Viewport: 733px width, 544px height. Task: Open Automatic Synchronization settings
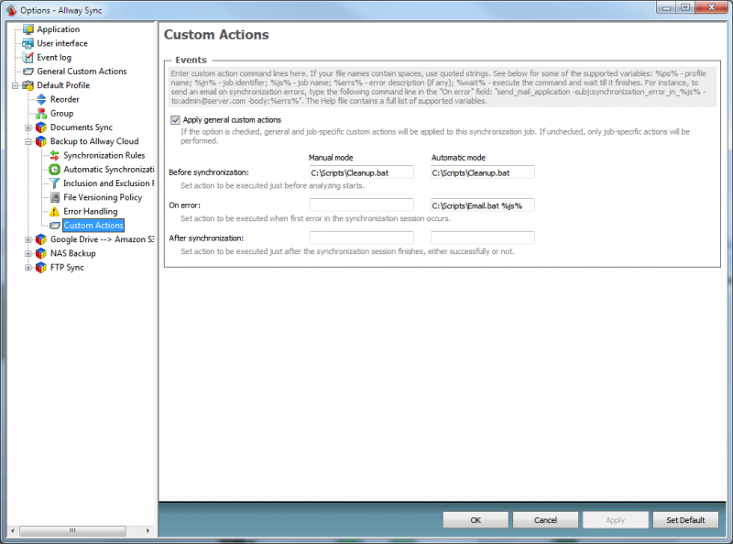coord(108,170)
